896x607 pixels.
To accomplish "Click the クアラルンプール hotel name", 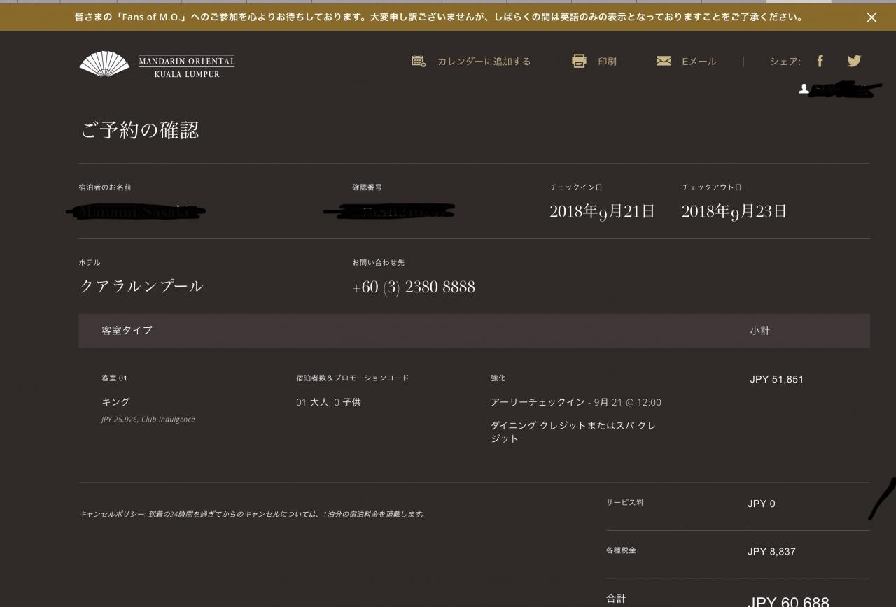I will (x=141, y=286).
